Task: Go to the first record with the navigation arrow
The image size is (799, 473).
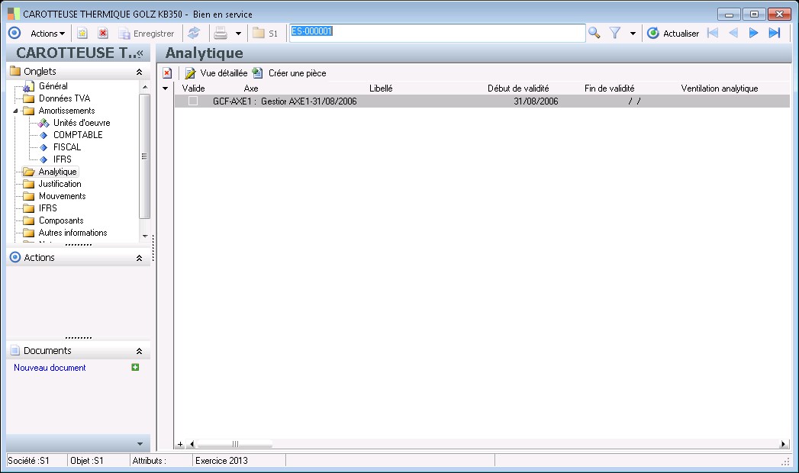Action: tap(713, 34)
